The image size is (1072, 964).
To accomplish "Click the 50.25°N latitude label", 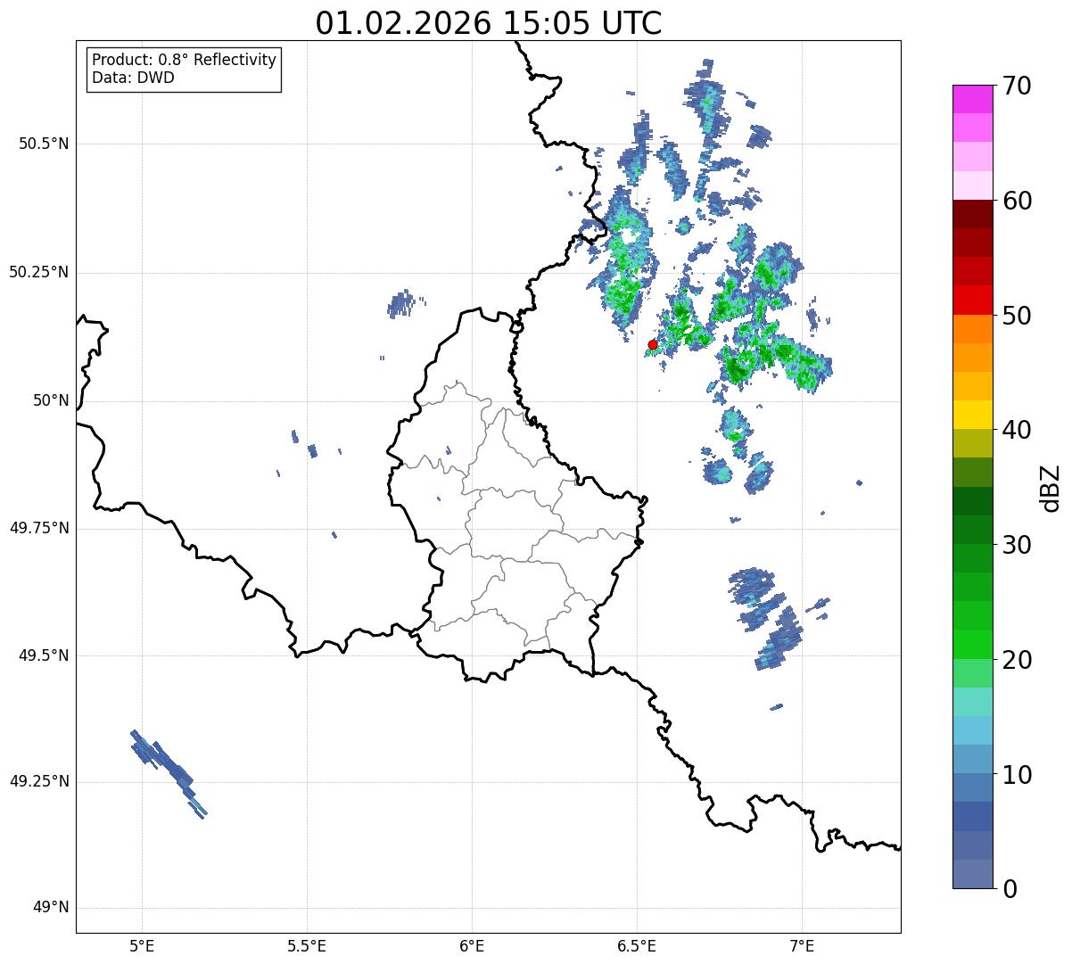I will coord(39,272).
